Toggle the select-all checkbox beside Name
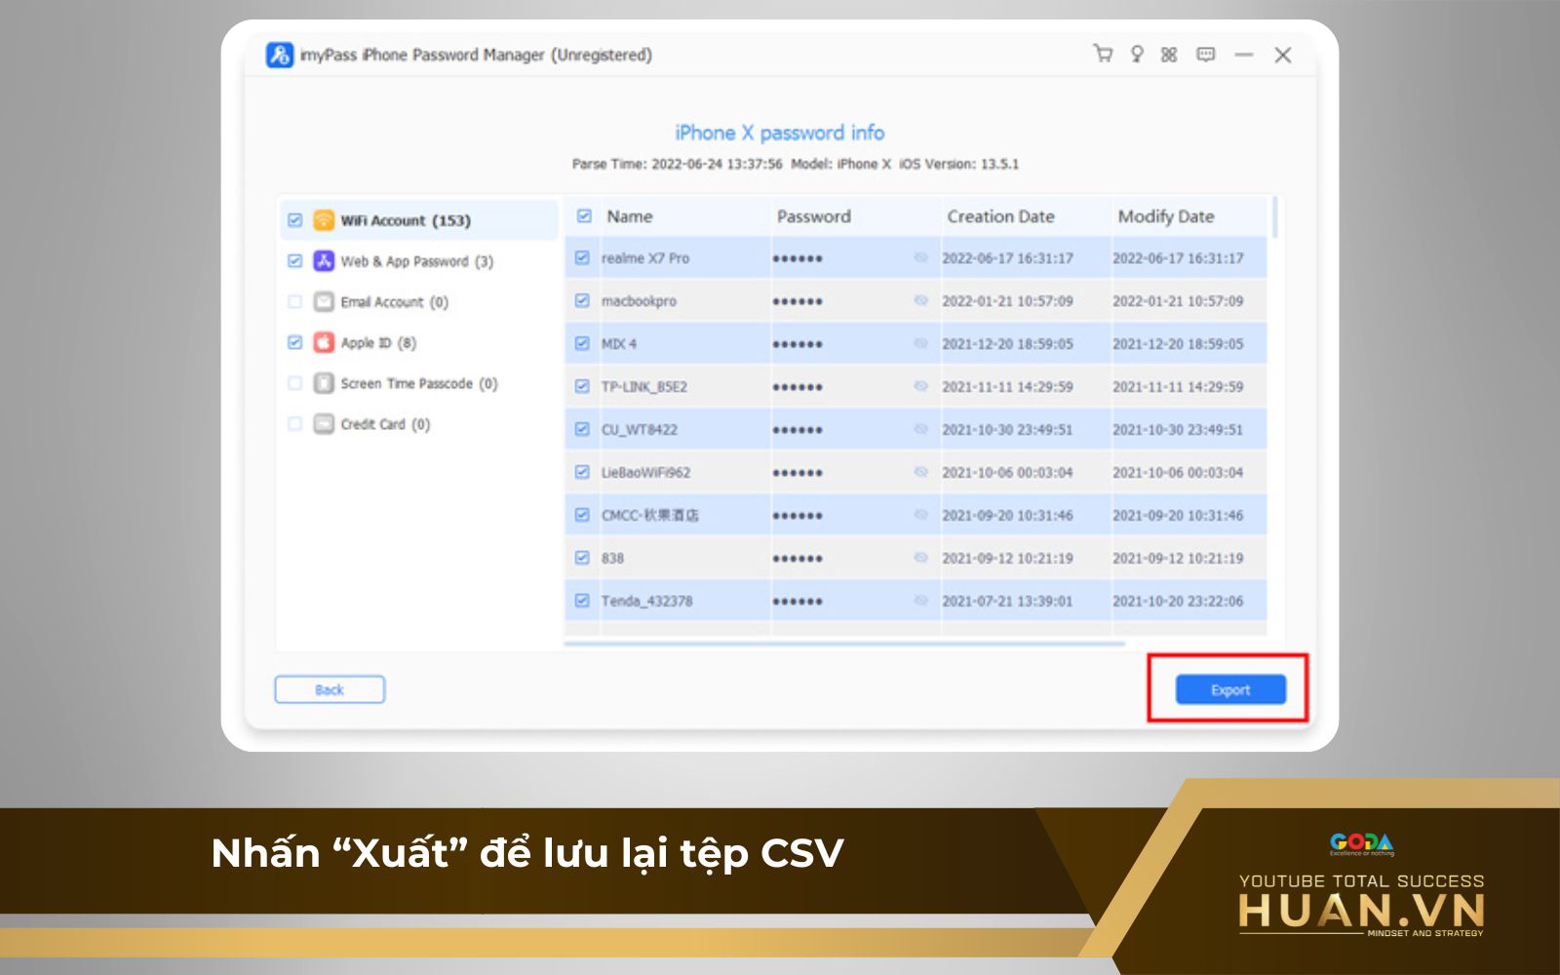This screenshot has width=1560, height=975. click(584, 216)
